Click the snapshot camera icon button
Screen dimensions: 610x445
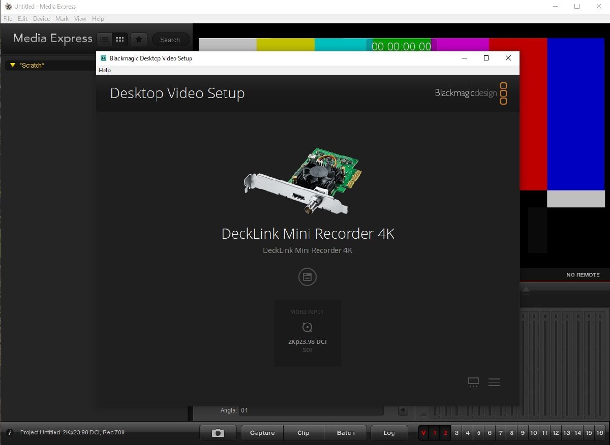[218, 433]
